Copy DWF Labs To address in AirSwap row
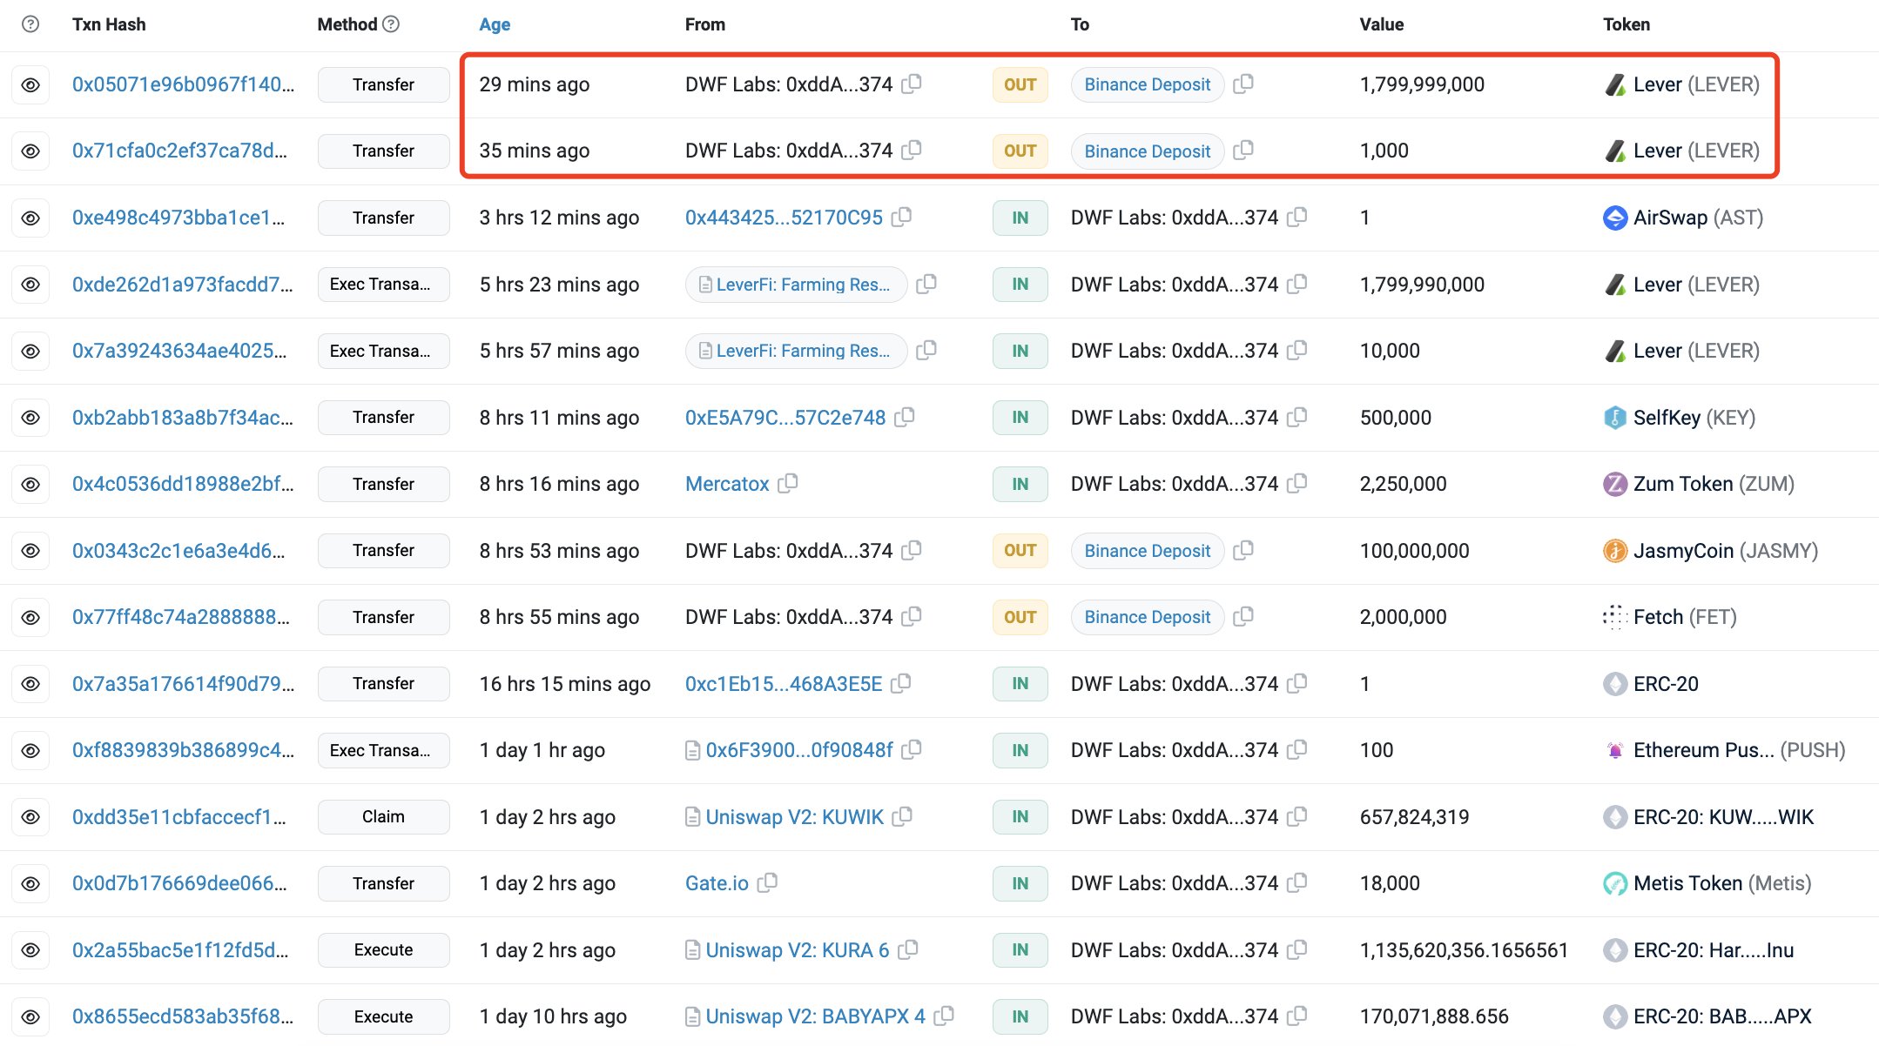This screenshot has width=1879, height=1046. [x=1297, y=217]
